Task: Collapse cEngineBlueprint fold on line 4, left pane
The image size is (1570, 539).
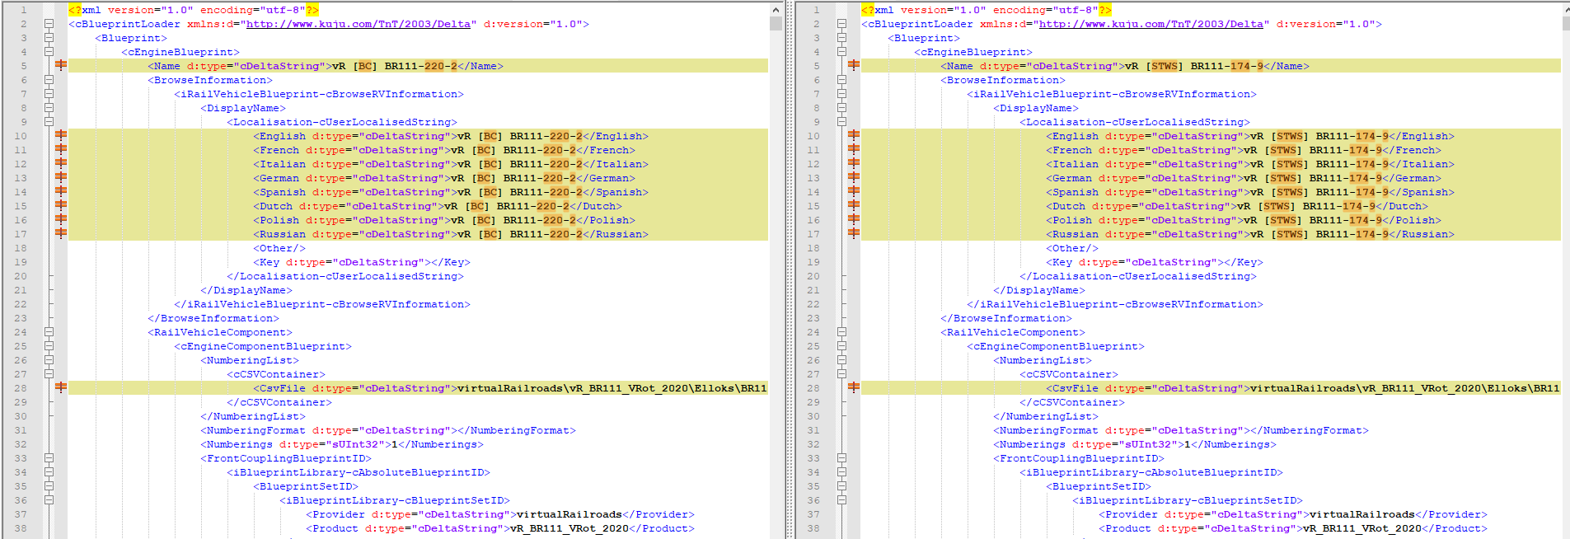Action: [49, 52]
